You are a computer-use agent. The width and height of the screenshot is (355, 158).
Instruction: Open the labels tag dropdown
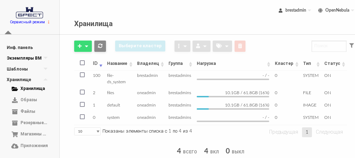pos(222,46)
